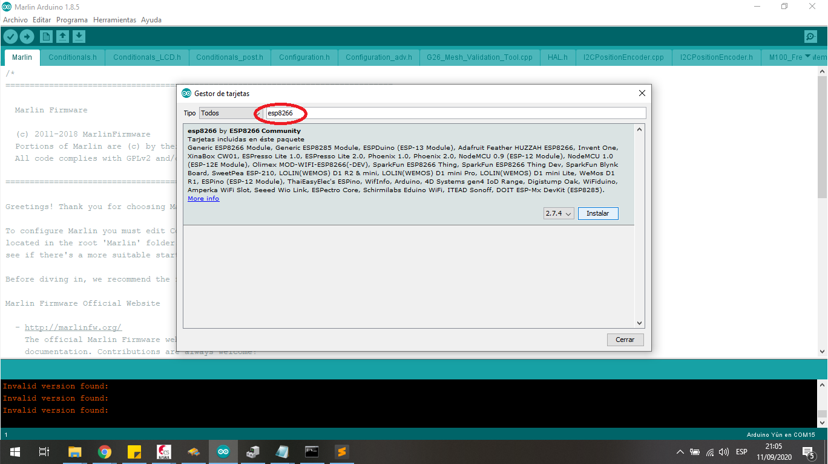Click the esp8266 search field

point(456,113)
